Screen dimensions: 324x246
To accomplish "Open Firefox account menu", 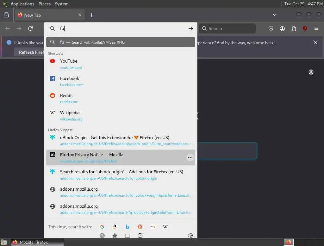I will click(282, 28).
